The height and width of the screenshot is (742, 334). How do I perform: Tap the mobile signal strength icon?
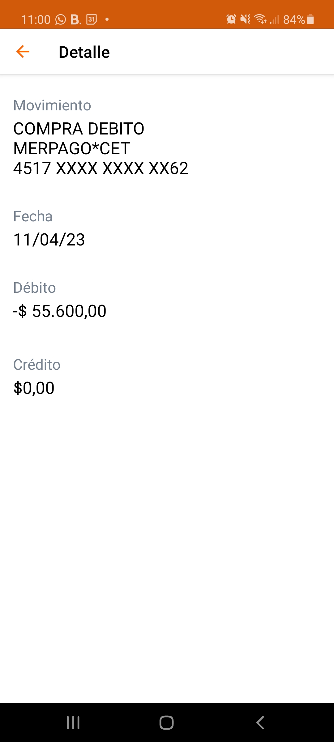[x=275, y=19]
